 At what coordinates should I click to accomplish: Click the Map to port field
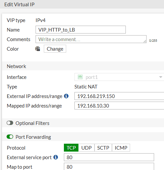(x=109, y=166)
